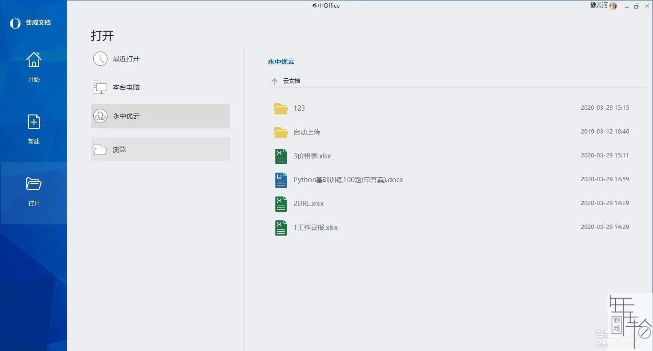This screenshot has width=653, height=351.
Task: Go up to 云文档 breadcrumb
Action: (292, 81)
